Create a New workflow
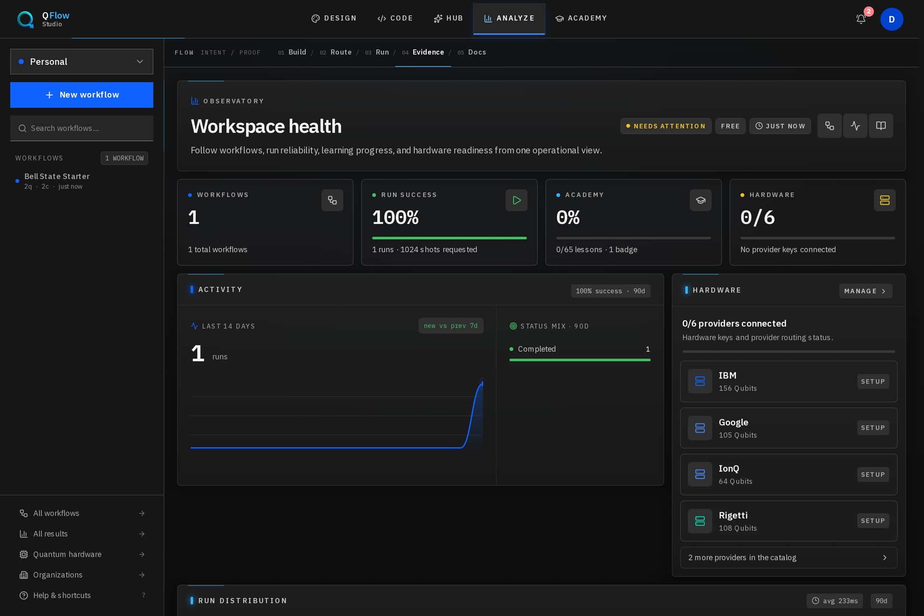 [x=82, y=95]
